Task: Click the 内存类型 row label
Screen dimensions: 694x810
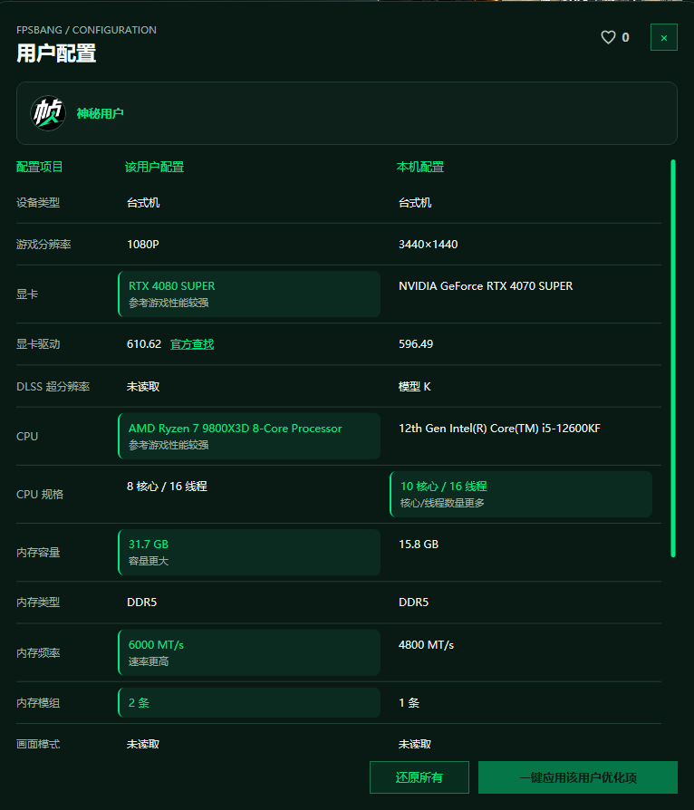Action: pos(38,603)
